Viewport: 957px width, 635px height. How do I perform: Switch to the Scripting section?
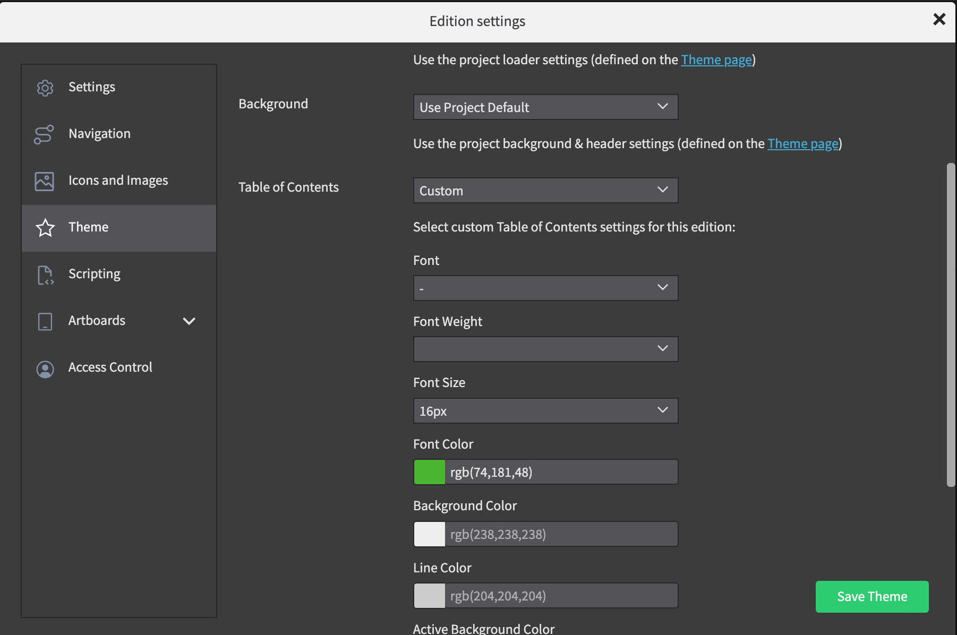coord(95,274)
